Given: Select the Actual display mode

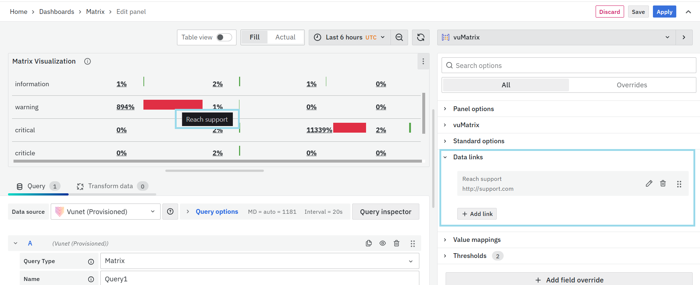Looking at the screenshot, I should 285,37.
